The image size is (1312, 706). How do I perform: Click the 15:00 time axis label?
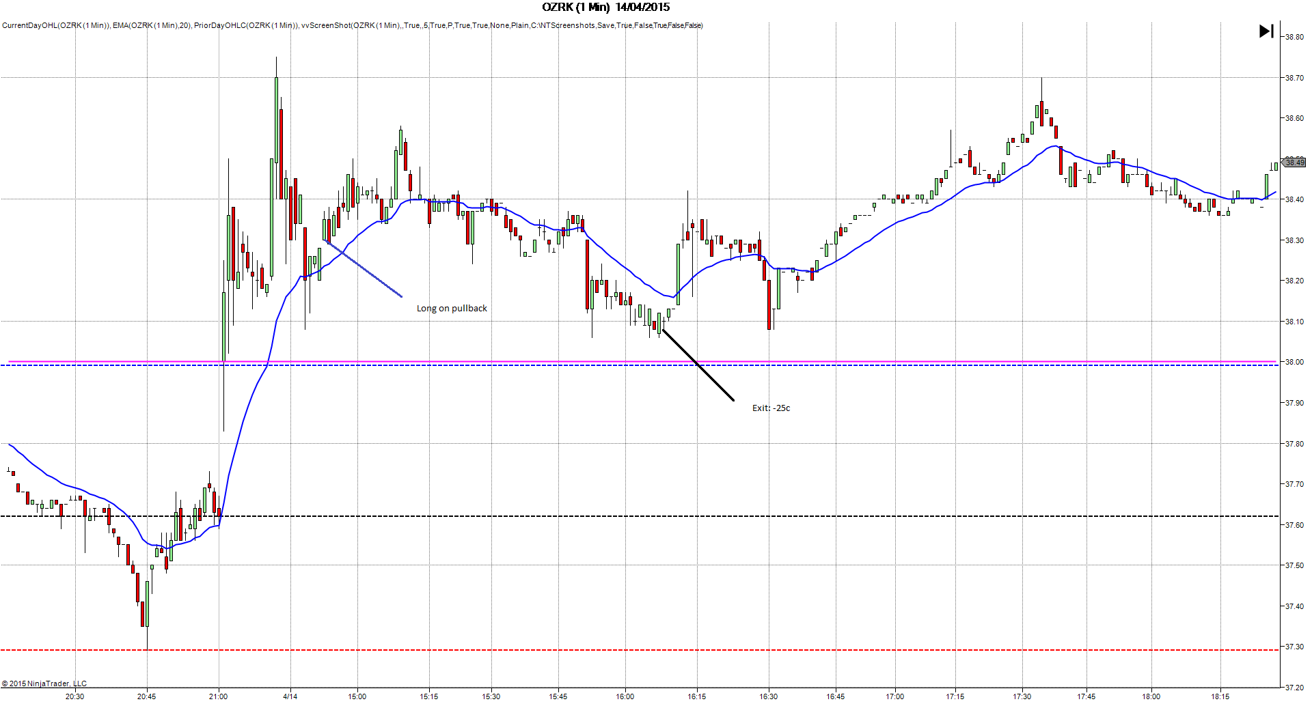pyautogui.click(x=357, y=696)
